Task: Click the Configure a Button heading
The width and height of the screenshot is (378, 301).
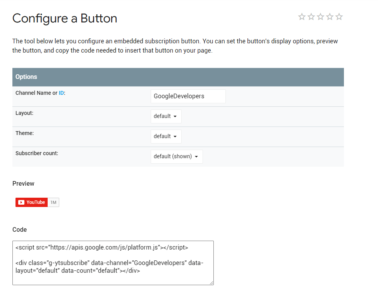Action: [x=65, y=19]
